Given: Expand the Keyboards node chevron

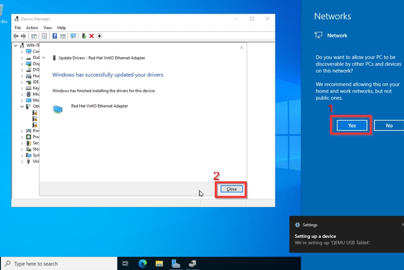Looking at the screenshot, I should tap(22, 88).
